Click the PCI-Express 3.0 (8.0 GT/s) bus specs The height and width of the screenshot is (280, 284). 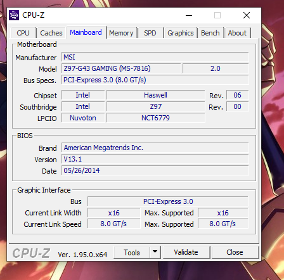point(155,80)
